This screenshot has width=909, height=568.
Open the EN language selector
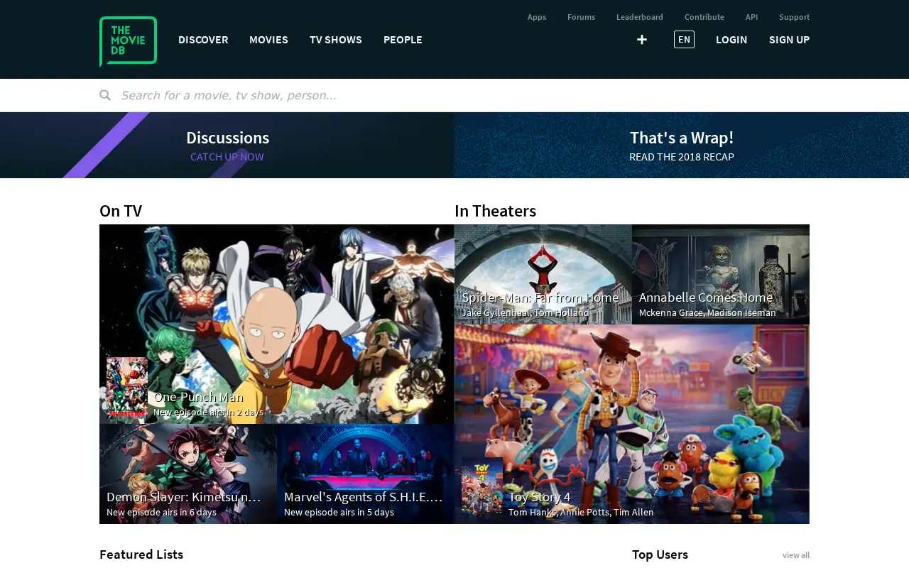[684, 40]
